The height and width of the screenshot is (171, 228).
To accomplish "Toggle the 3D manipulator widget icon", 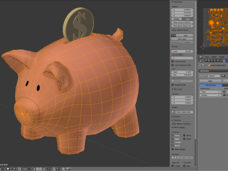I will 19,169.
